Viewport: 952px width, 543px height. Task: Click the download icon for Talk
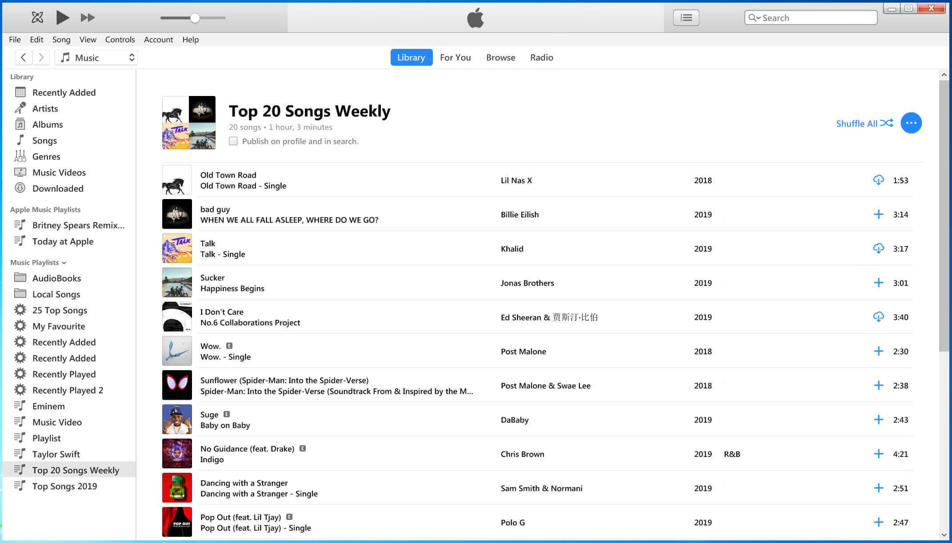pos(879,248)
